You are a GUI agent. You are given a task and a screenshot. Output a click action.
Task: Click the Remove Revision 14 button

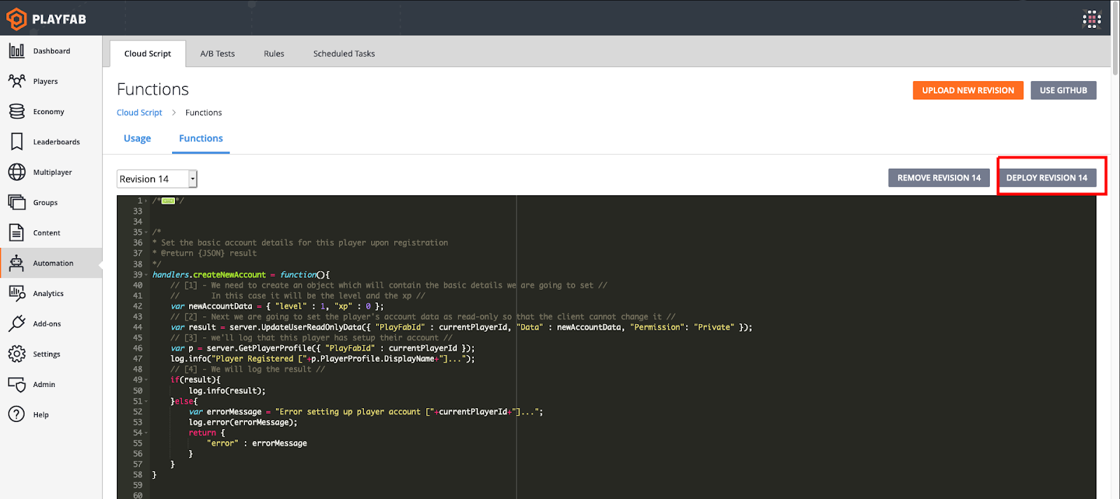(939, 178)
